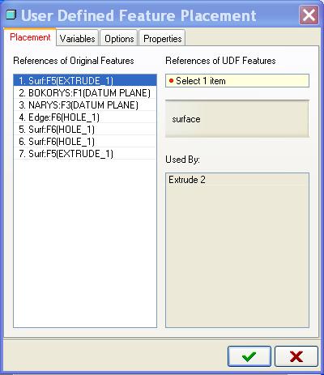Open the Options tab
The height and width of the screenshot is (375, 324).
pyautogui.click(x=119, y=38)
